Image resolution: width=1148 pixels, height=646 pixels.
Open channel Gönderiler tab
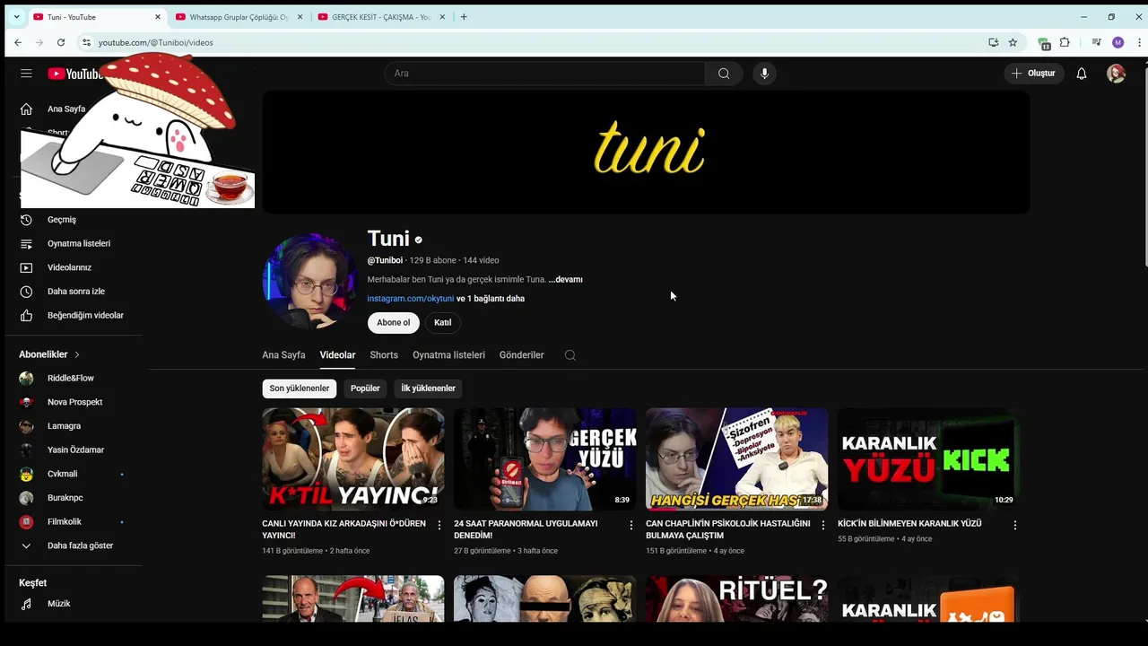point(521,355)
